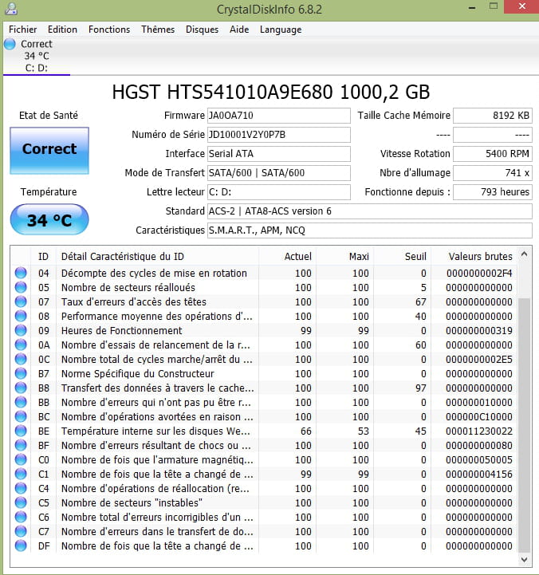The height and width of the screenshot is (575, 539).
Task: Click raw value 0000000002F4
Action: tap(479, 274)
